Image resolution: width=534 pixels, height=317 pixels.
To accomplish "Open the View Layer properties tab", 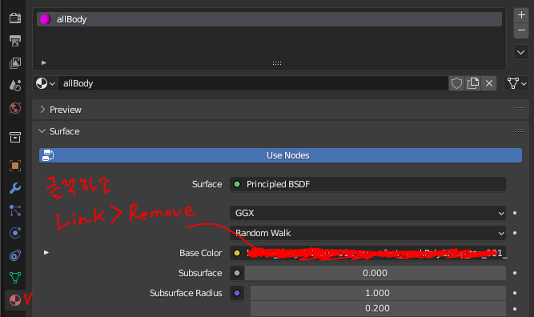I will 15,63.
